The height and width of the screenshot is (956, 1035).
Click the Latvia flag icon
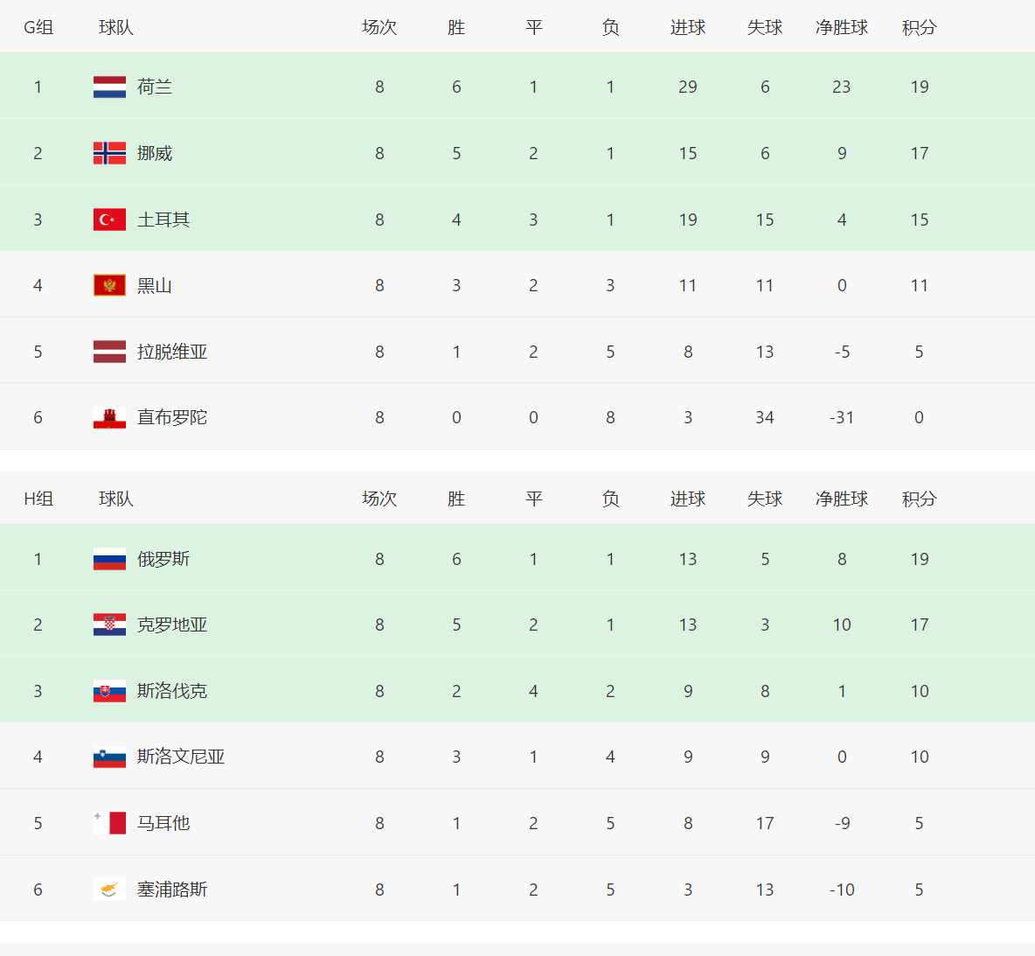(109, 352)
